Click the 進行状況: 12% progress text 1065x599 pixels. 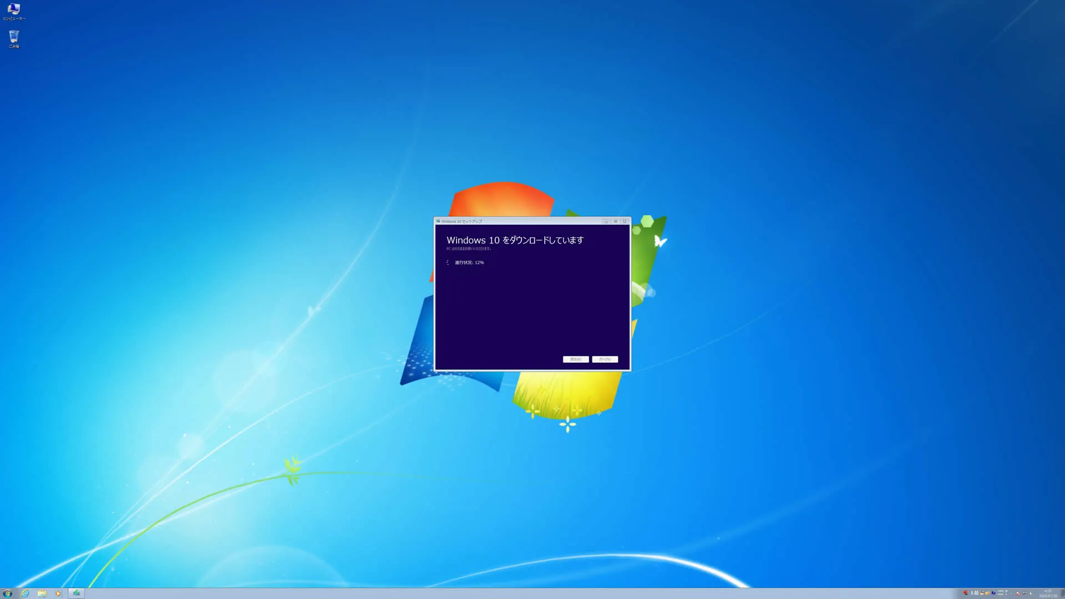pyautogui.click(x=469, y=262)
